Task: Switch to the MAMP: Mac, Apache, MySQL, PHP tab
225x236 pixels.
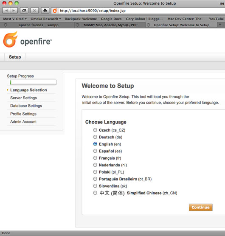Action: click(x=110, y=25)
